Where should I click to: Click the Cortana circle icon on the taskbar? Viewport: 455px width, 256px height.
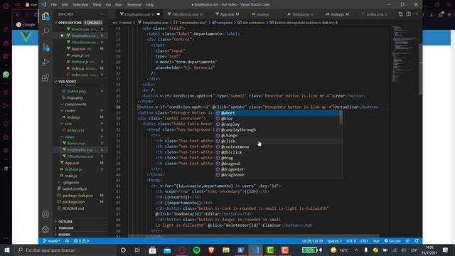pos(123,250)
